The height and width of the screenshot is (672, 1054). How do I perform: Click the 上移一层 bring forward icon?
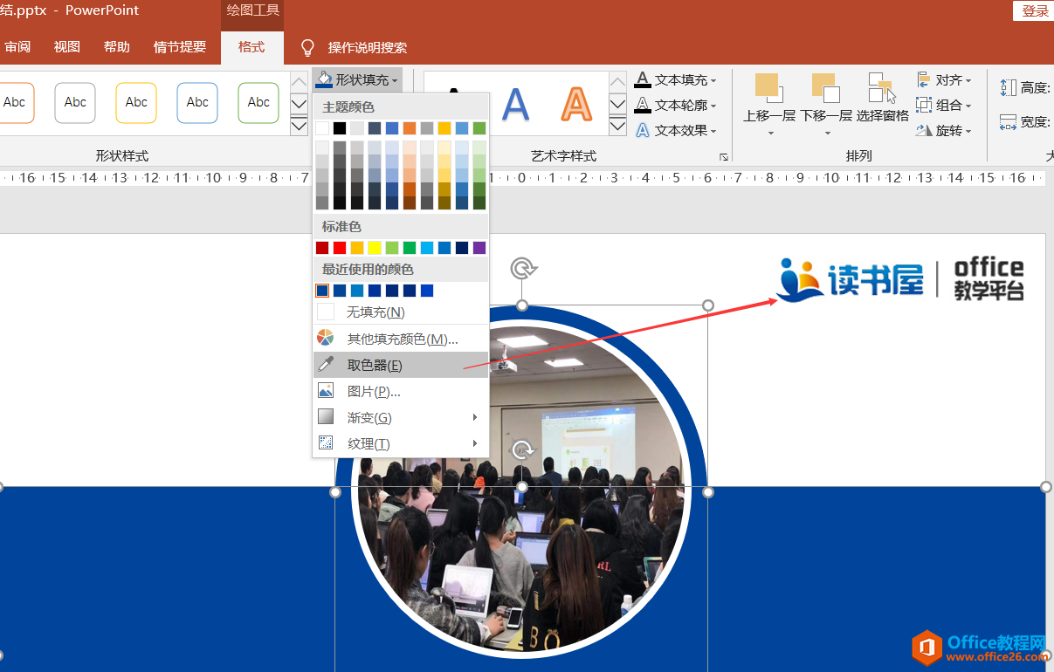click(768, 88)
